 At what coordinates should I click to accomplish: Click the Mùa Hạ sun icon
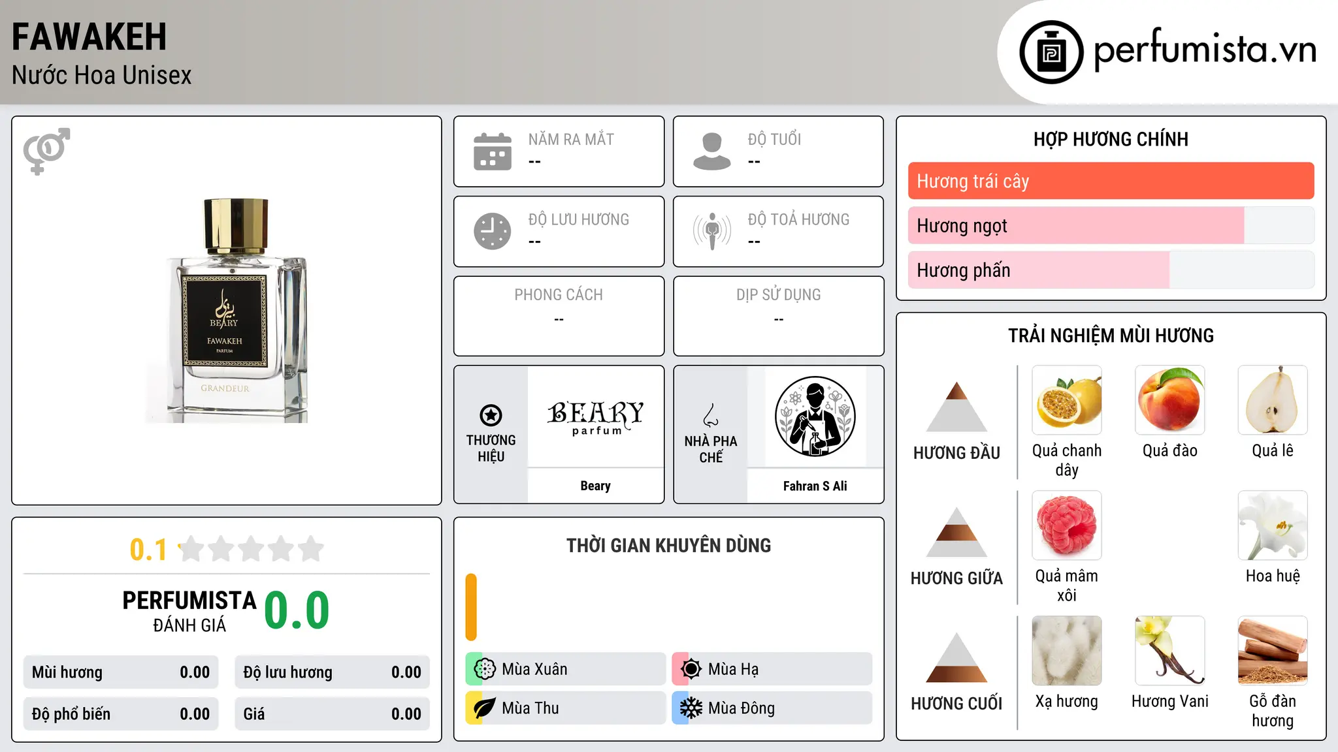[691, 669]
